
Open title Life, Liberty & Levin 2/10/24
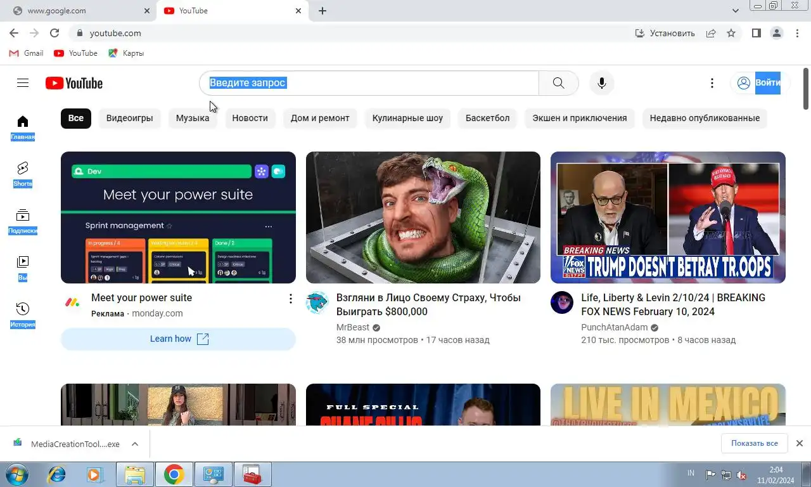click(673, 304)
